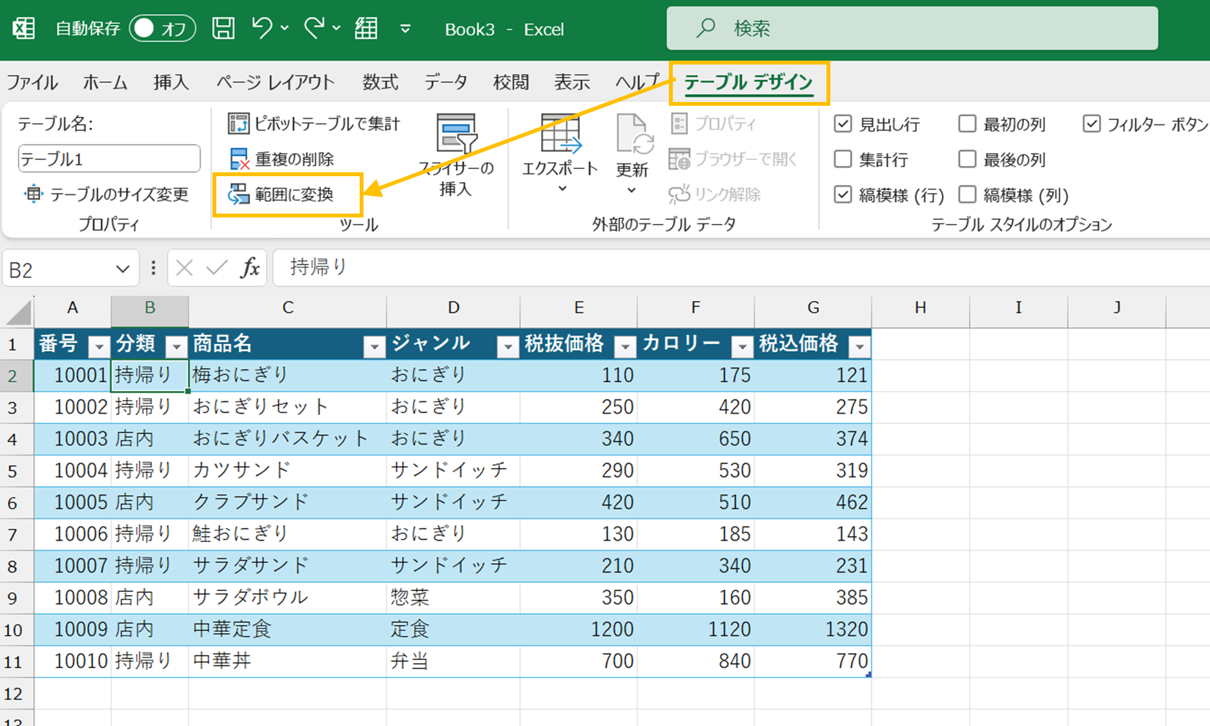
Task: Toggle the 自動保存 switch
Action: tap(162, 28)
